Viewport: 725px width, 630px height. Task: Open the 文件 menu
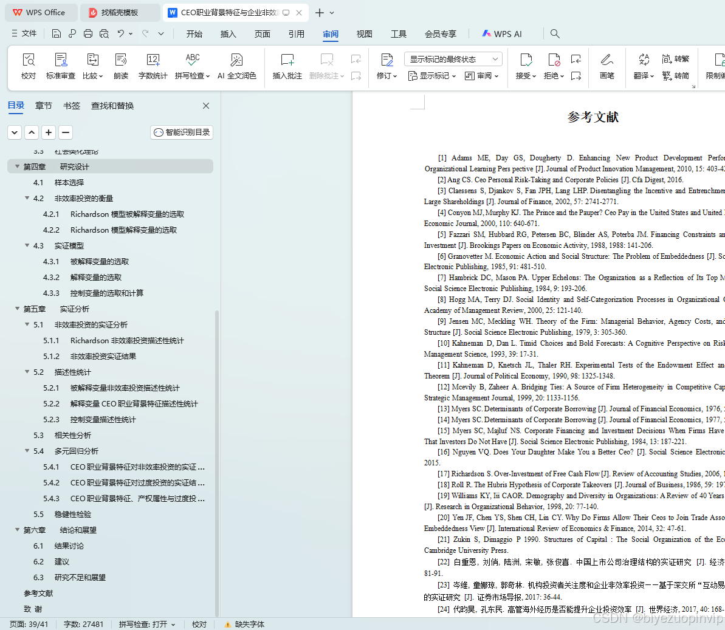(24, 33)
